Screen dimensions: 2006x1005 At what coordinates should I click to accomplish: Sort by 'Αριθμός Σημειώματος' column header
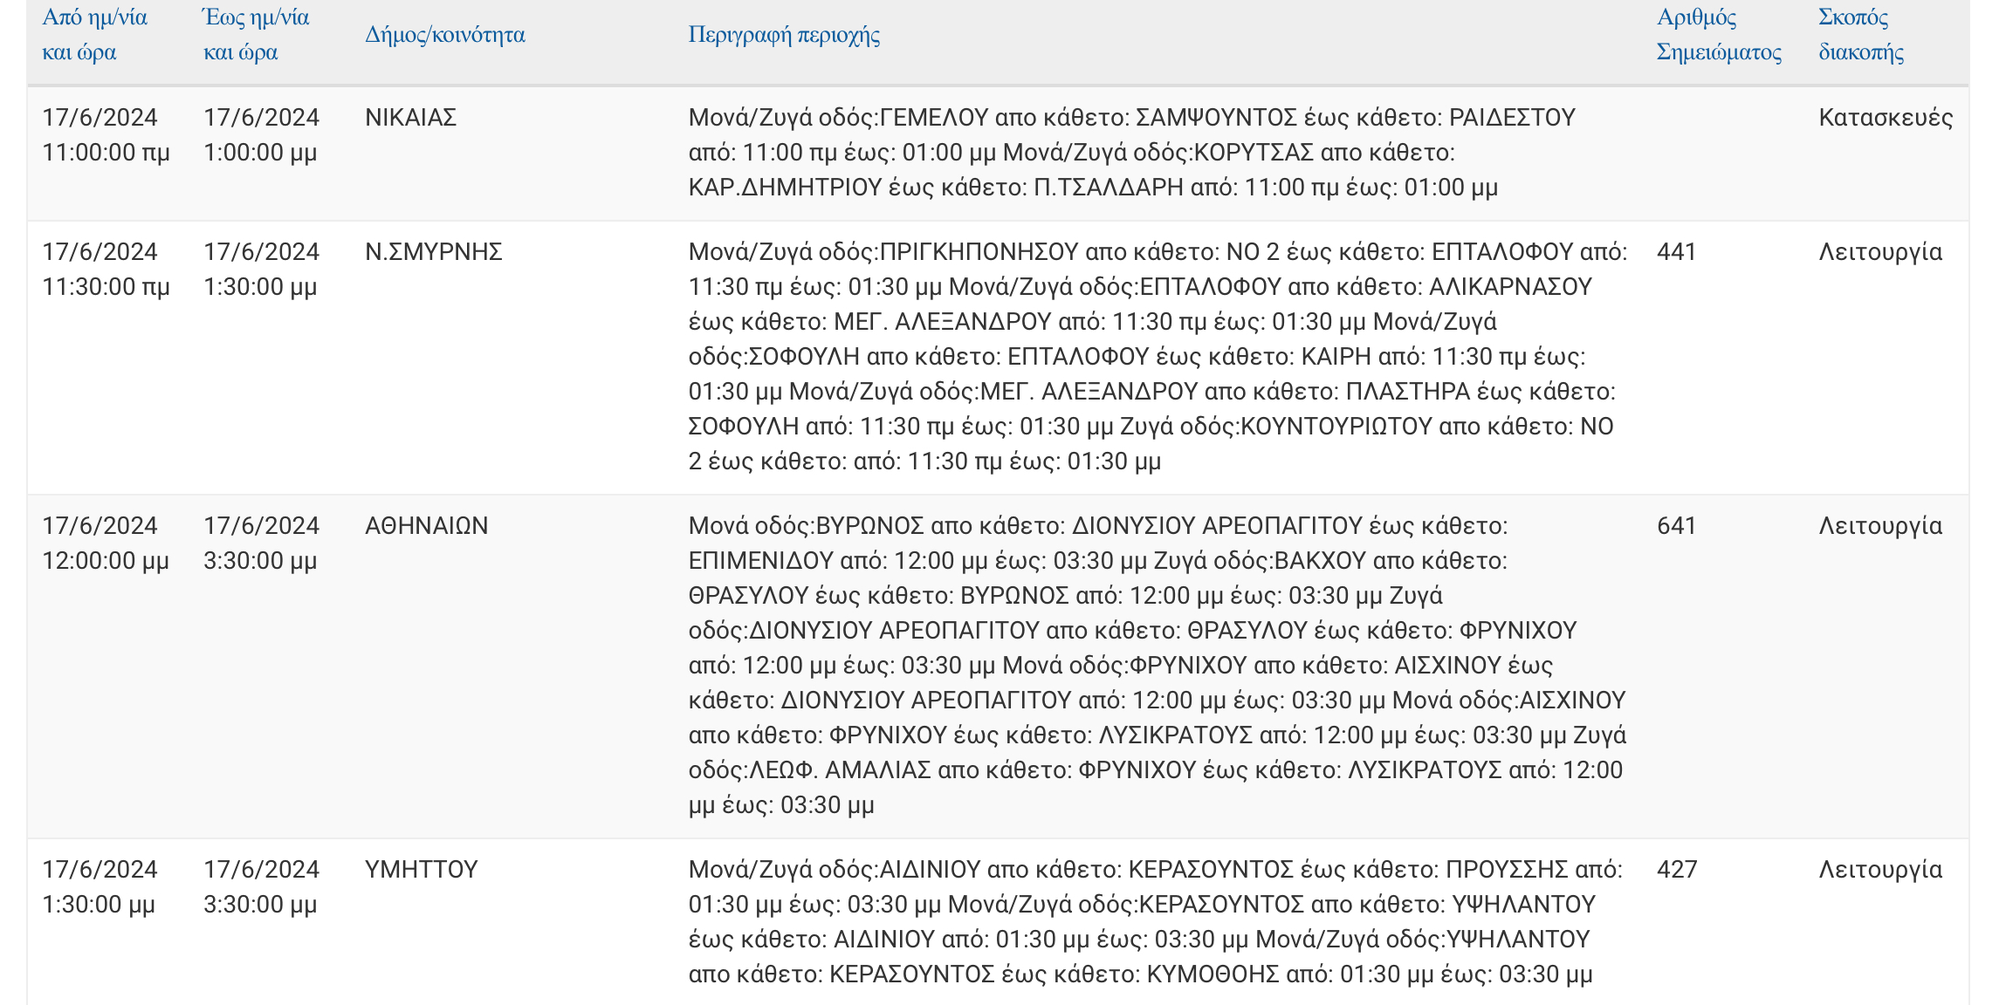pyautogui.click(x=1718, y=35)
